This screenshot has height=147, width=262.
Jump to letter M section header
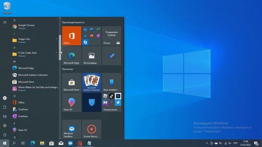pos(14,62)
